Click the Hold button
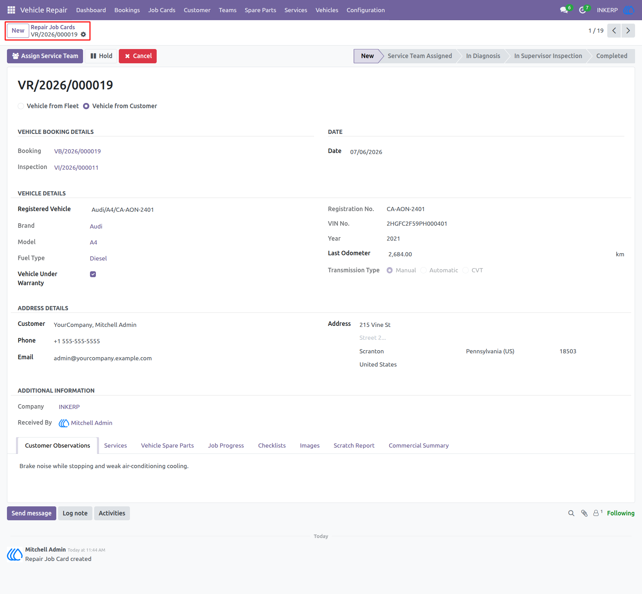 (101, 56)
